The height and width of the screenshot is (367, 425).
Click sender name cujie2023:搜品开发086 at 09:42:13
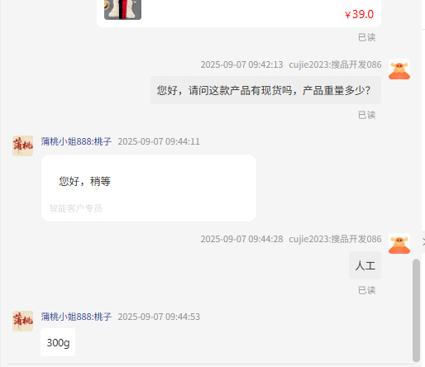coord(335,64)
